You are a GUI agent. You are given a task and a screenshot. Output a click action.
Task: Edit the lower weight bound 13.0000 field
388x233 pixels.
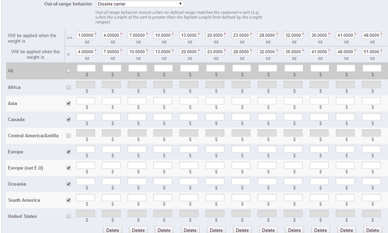coord(189,35)
